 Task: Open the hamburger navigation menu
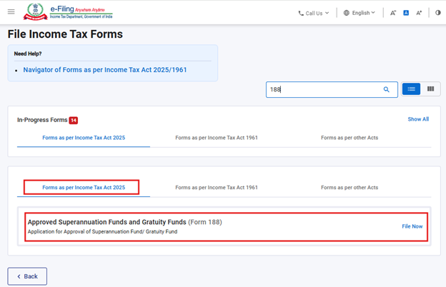[11, 12]
